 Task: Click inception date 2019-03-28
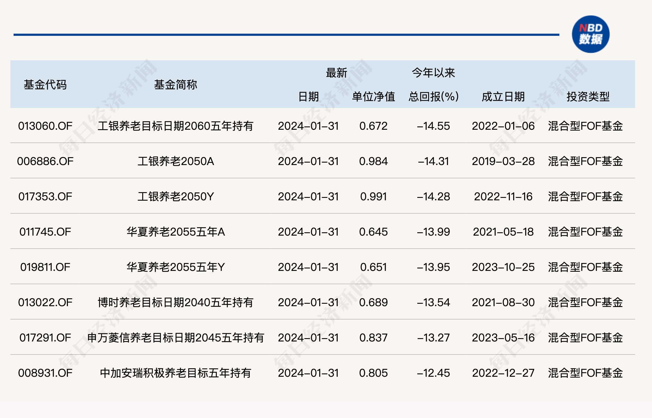pyautogui.click(x=503, y=161)
